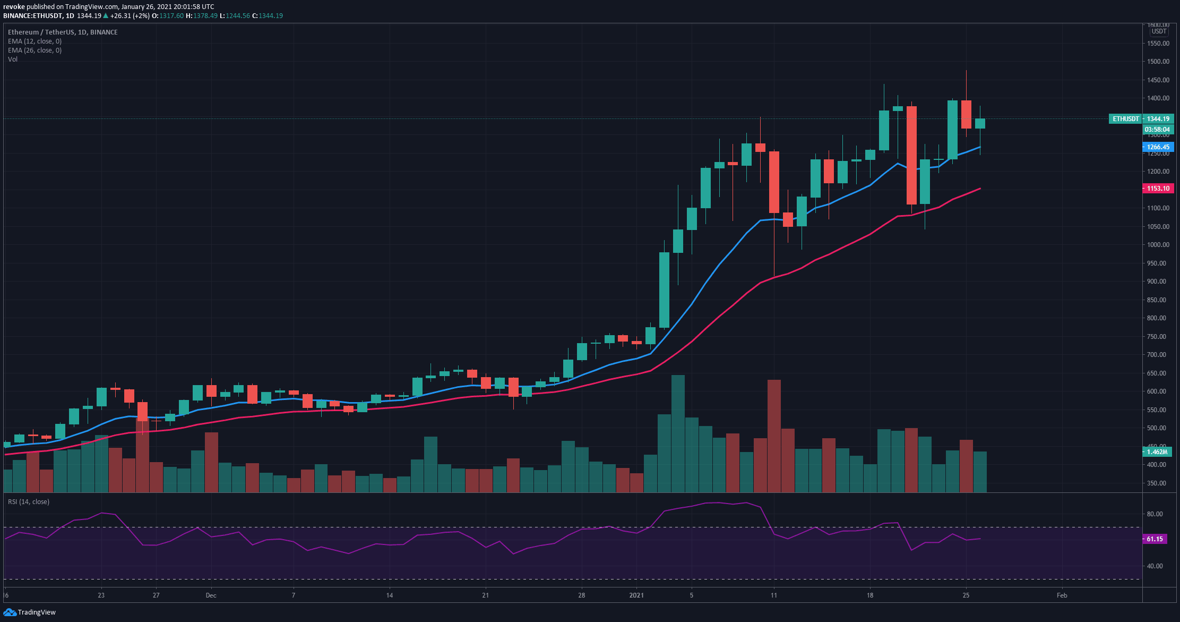Open the RSI (14, close) indicator legend
The width and height of the screenshot is (1180, 622).
(x=29, y=502)
